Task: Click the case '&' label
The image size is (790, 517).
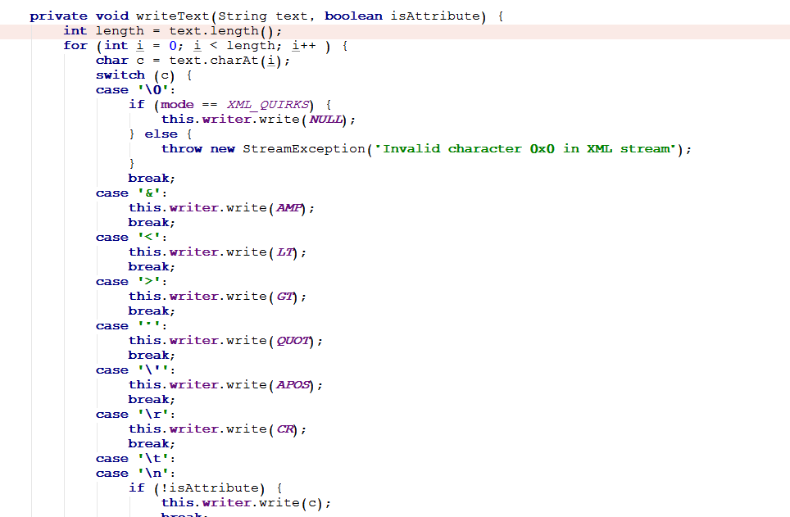Action: tap(131, 193)
